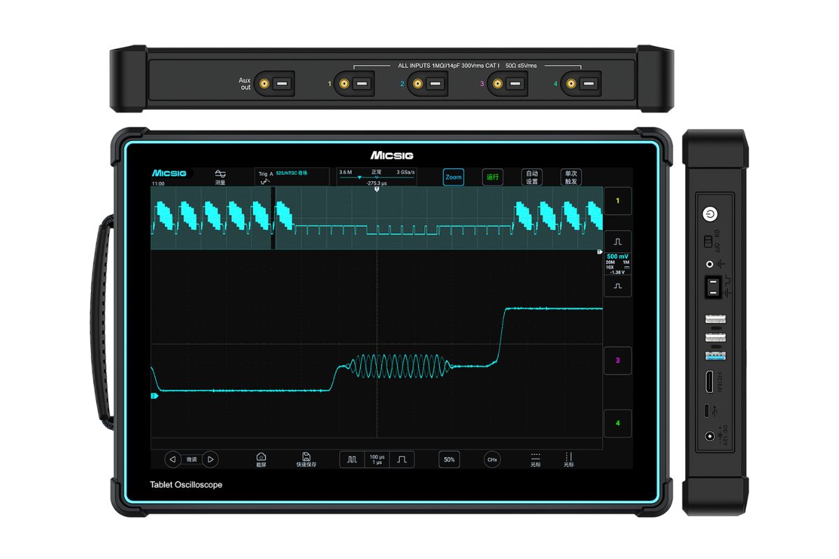Viewport: 839px width, 559px height.
Task: Tap the zoom overview waveform strip
Action: tap(377, 217)
